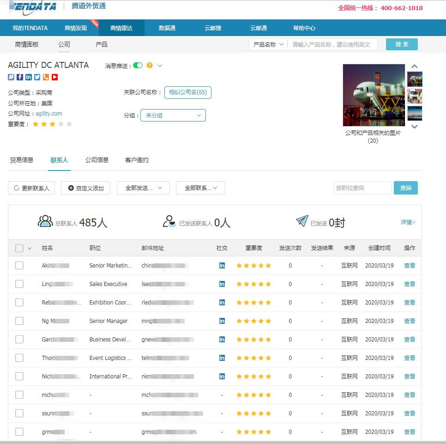This screenshot has width=446, height=444.
Task: Click 查看 for the Akin contact row
Action: (x=410, y=265)
